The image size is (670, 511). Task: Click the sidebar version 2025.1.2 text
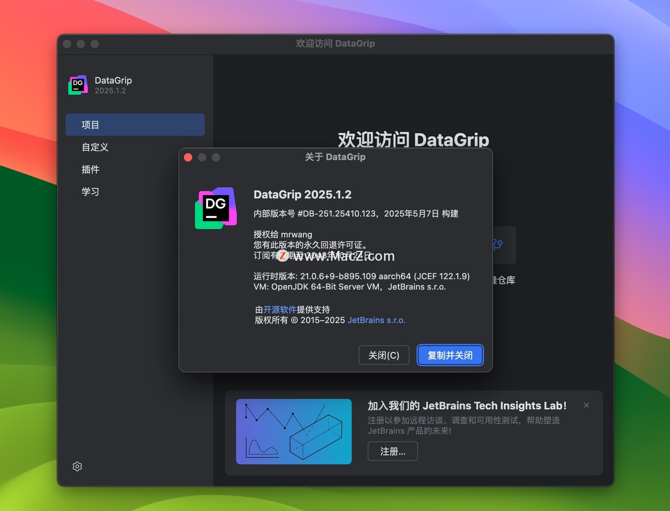(x=110, y=91)
